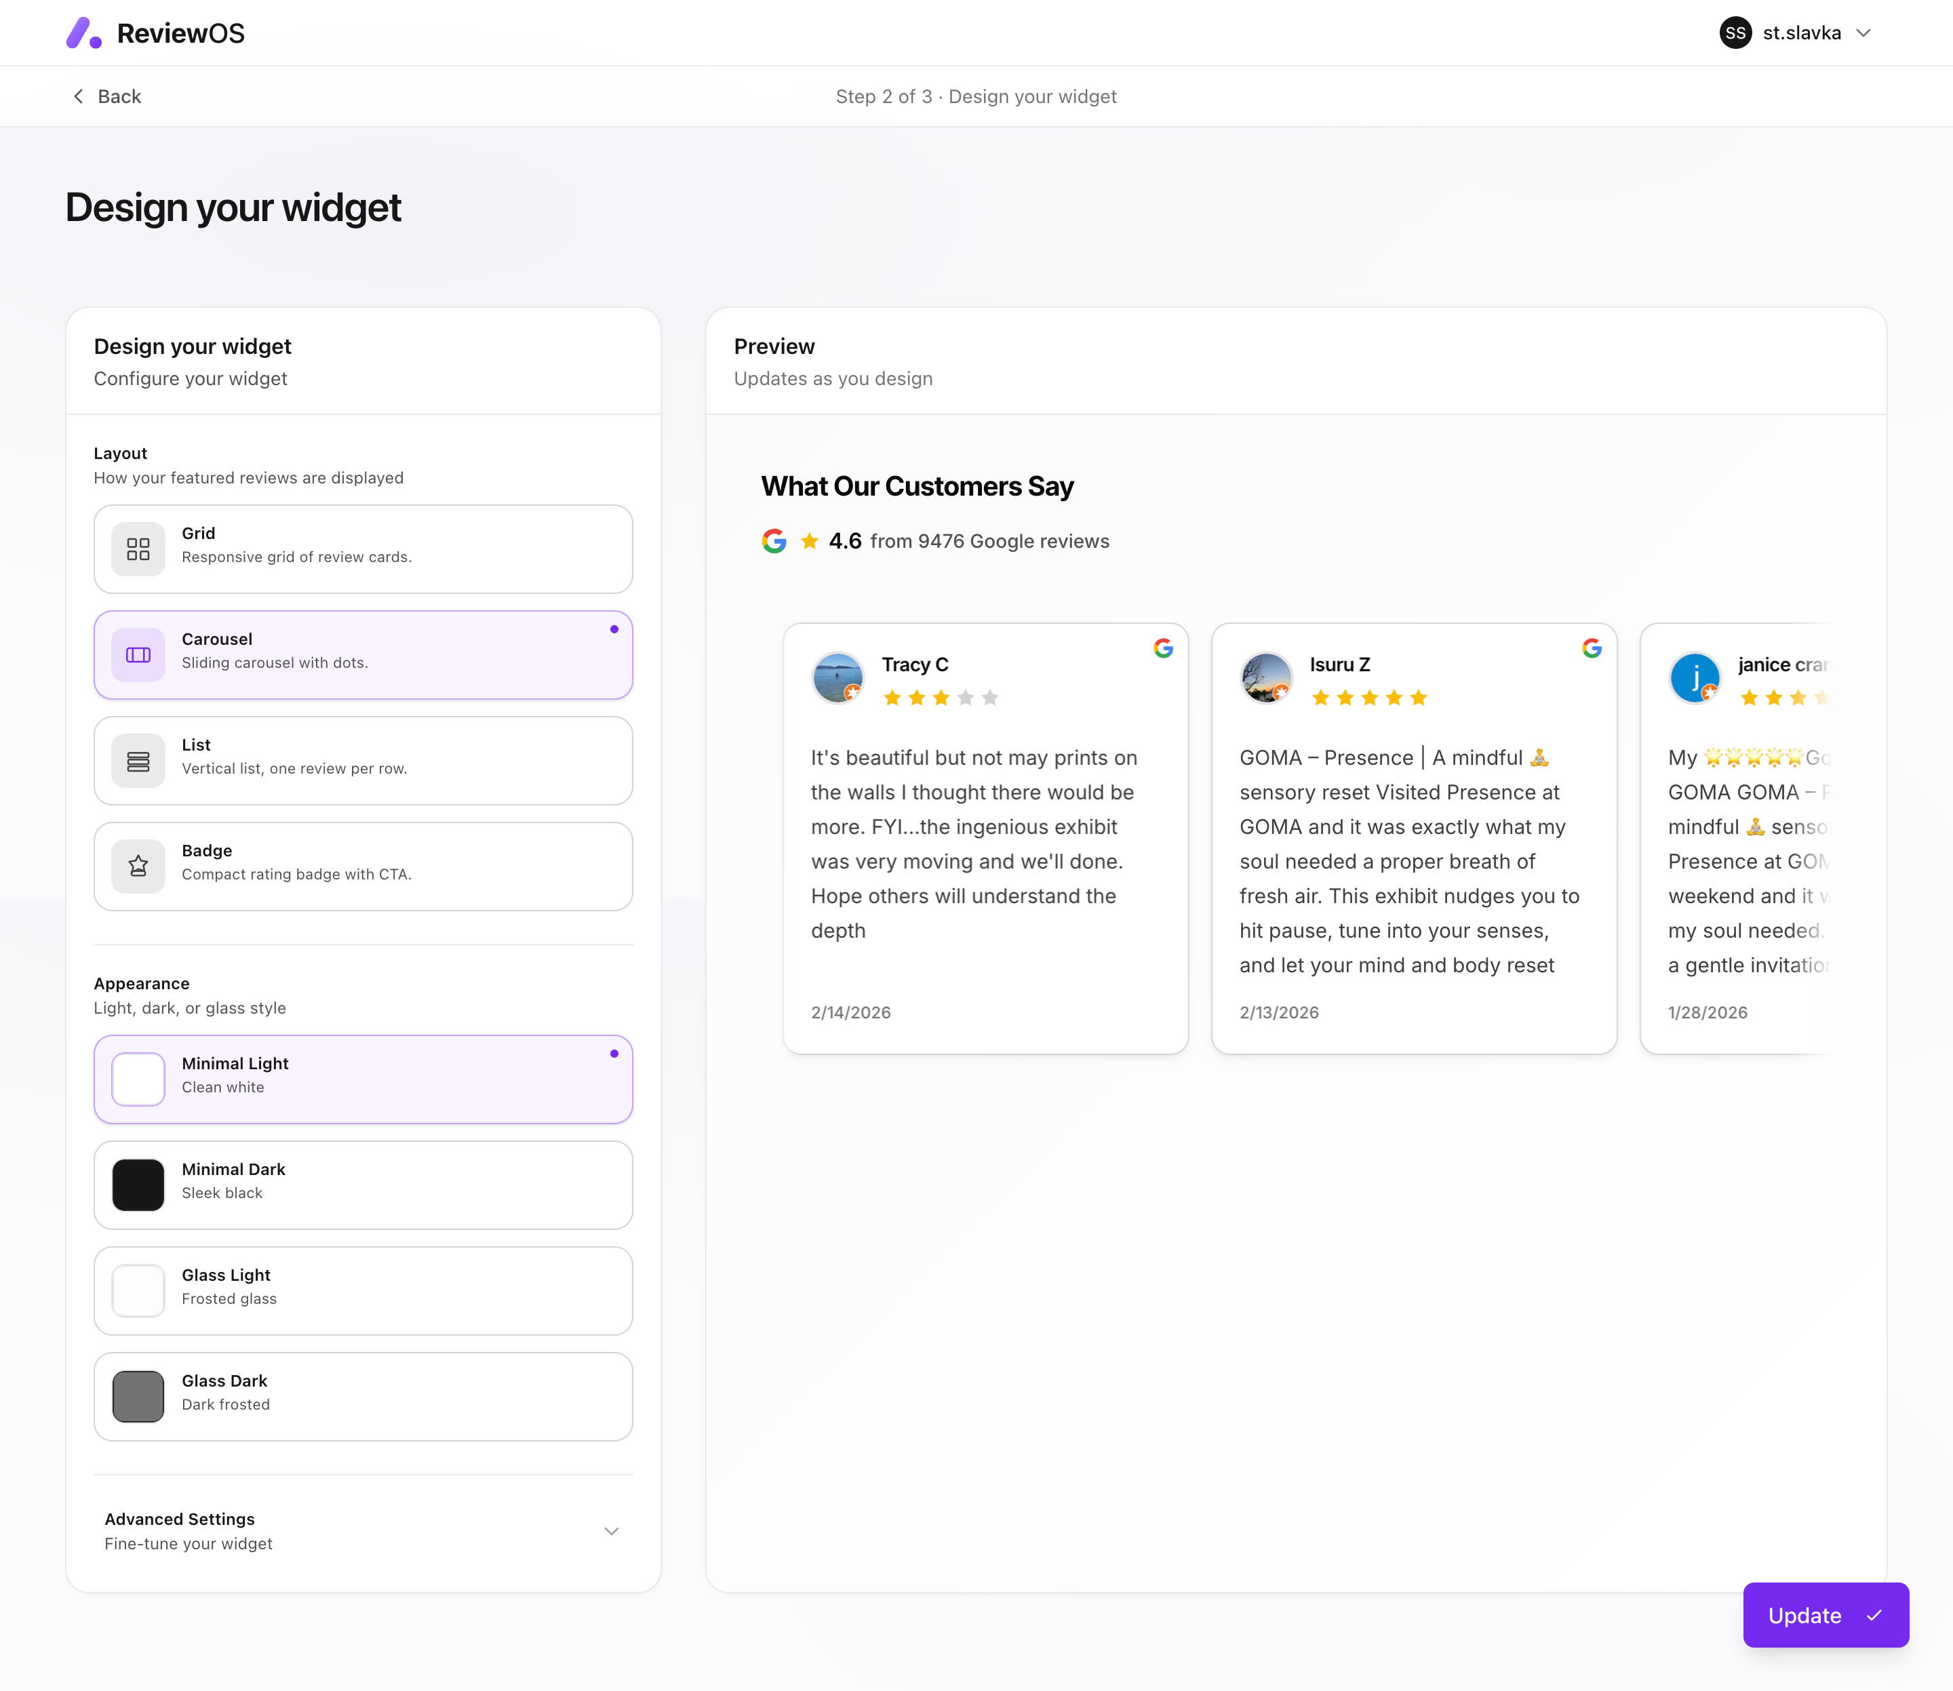Click the Google icon on Tracy C's card
This screenshot has height=1691, width=1953.
tap(1163, 648)
